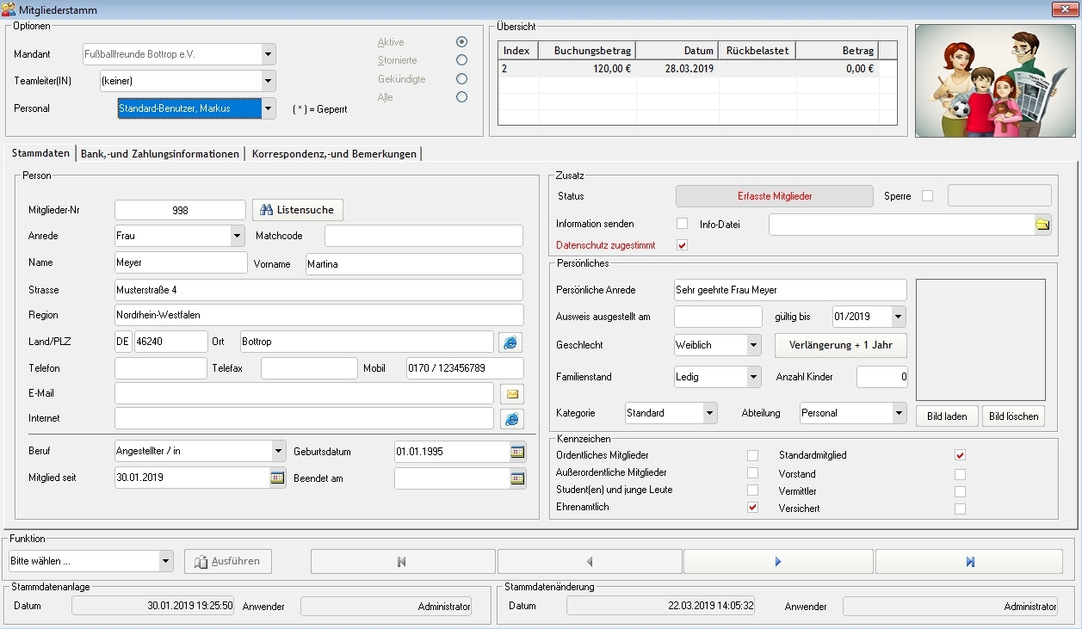Expand the Funktion 'Bitte wählen' dropdown

click(166, 561)
